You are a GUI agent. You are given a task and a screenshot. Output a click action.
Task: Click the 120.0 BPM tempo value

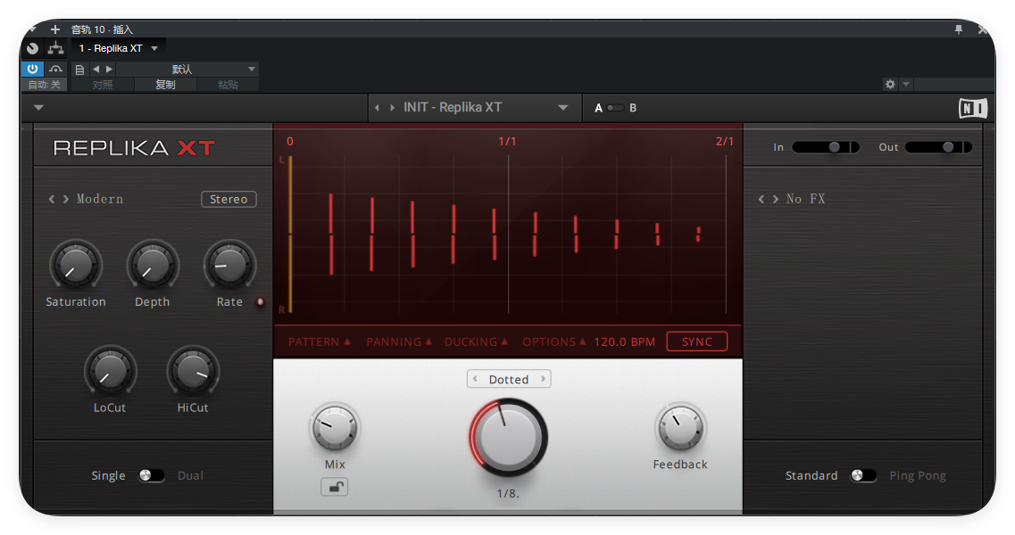pyautogui.click(x=624, y=342)
